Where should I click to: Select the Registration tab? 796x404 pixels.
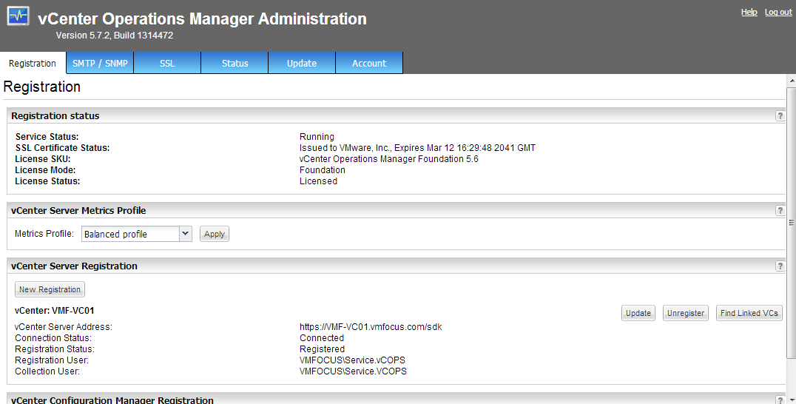[x=33, y=64]
